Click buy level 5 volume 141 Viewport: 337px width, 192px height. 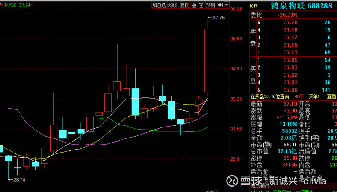click(x=326, y=90)
